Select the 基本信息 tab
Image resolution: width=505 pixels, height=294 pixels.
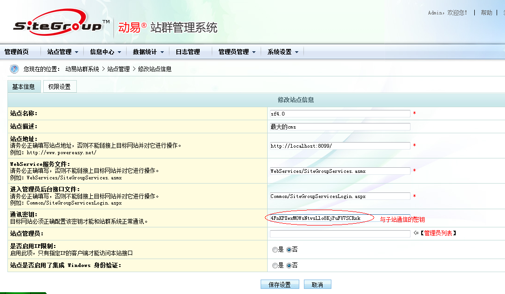24,87
